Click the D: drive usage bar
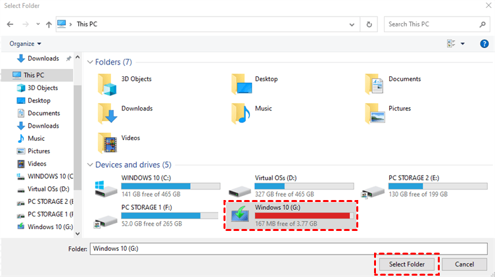 (x=304, y=186)
